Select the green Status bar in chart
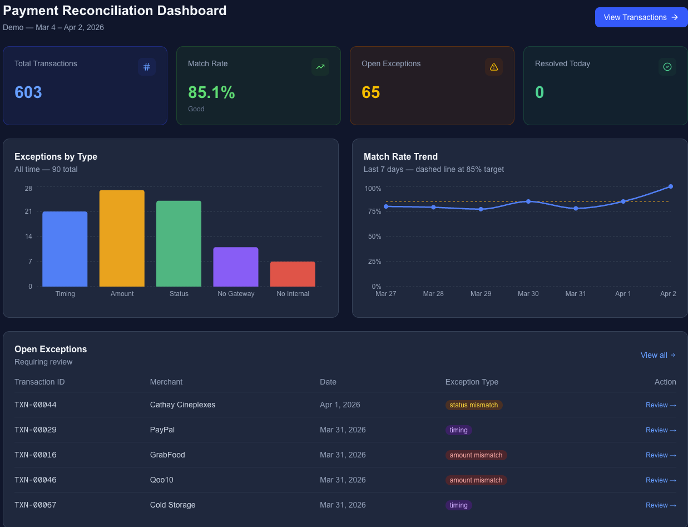Image resolution: width=688 pixels, height=527 pixels. [x=179, y=244]
